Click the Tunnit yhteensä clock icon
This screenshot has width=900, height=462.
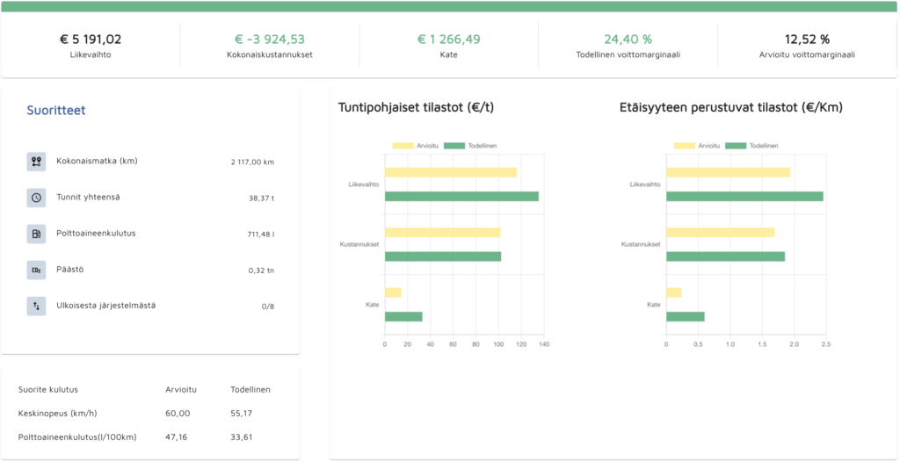coord(36,198)
